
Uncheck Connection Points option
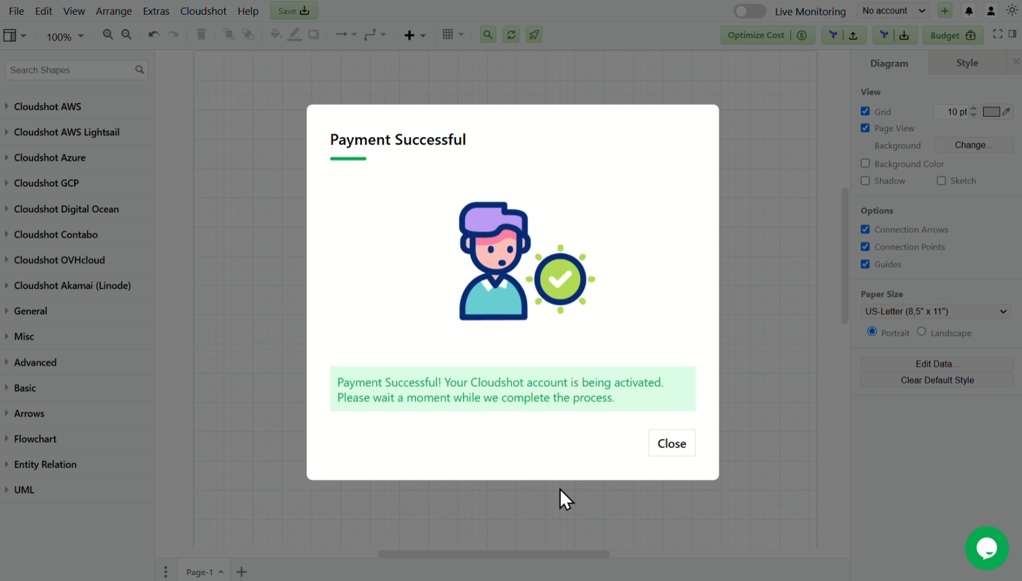tap(865, 246)
